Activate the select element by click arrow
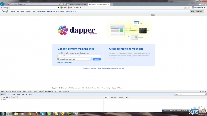 click(2, 97)
